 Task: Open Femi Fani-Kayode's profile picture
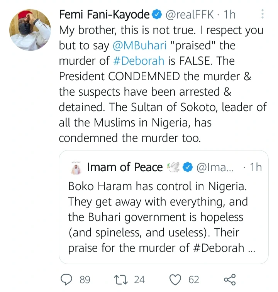coord(30,30)
